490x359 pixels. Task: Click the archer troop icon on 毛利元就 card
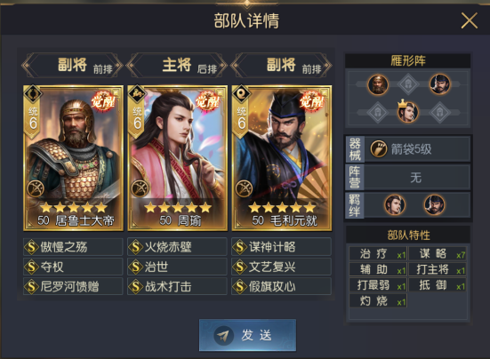click(244, 189)
